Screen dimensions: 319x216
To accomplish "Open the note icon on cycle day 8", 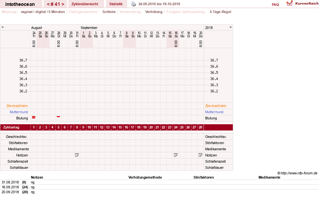I will coord(77,155).
